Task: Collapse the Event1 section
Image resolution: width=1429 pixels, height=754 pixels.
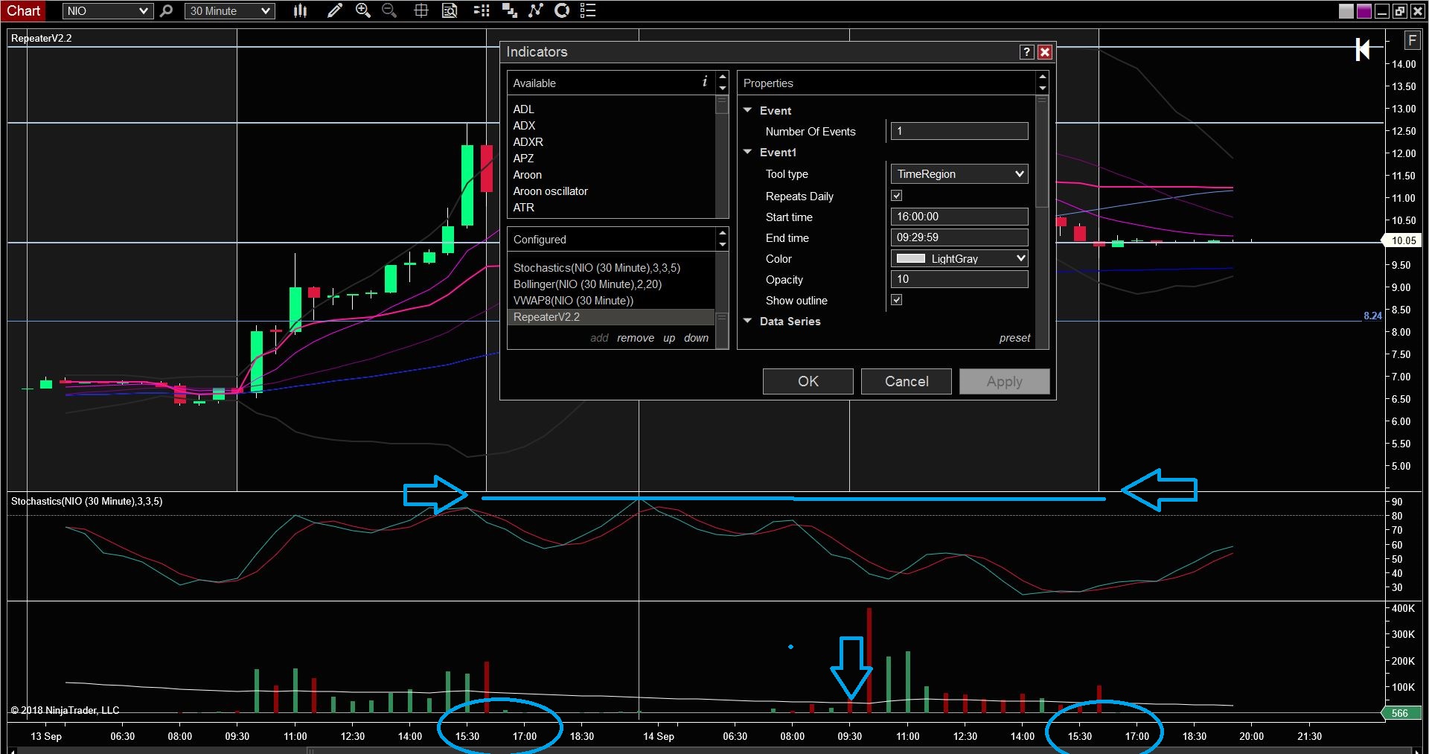Action: [748, 152]
